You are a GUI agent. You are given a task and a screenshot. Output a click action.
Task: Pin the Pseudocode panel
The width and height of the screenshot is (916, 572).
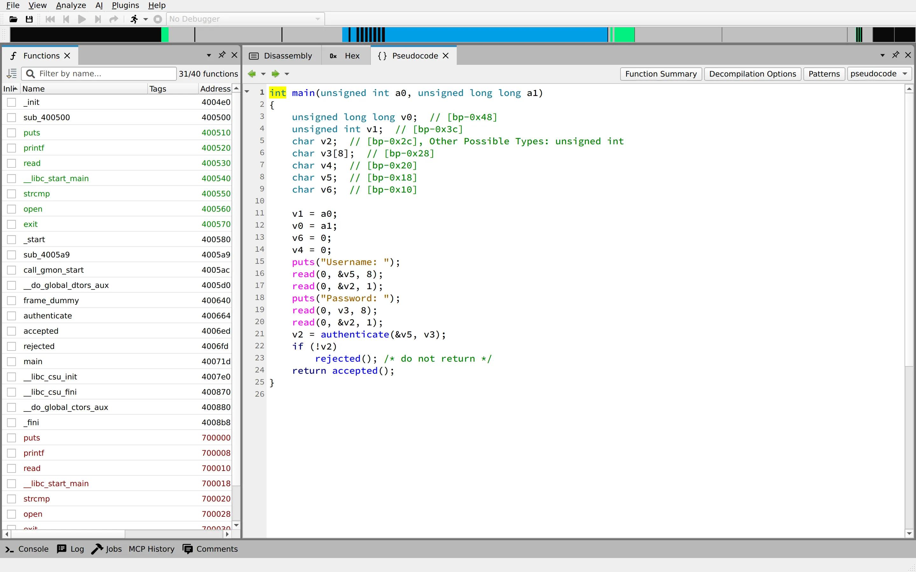pyautogui.click(x=895, y=55)
